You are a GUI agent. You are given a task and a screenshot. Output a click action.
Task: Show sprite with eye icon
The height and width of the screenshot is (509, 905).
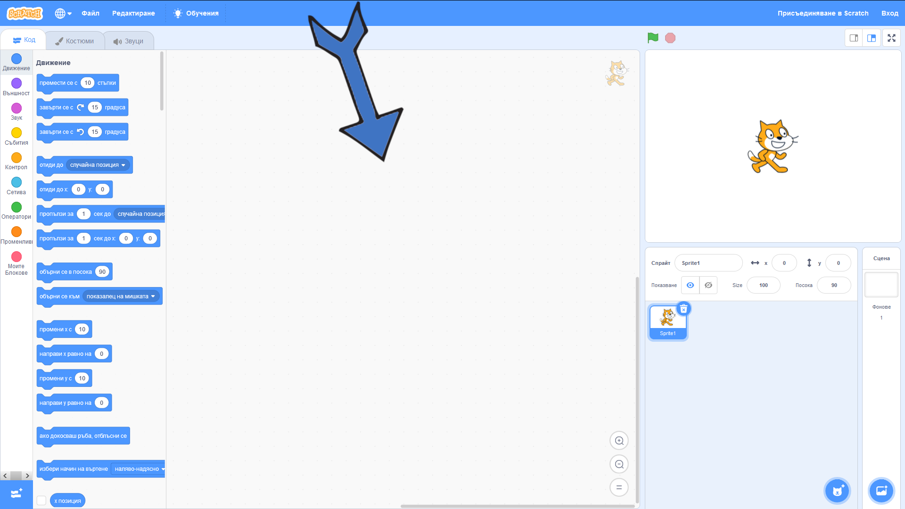pos(690,285)
